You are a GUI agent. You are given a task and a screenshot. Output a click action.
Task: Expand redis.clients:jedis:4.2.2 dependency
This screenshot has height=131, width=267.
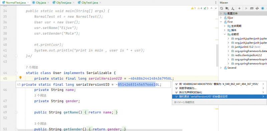229,55
